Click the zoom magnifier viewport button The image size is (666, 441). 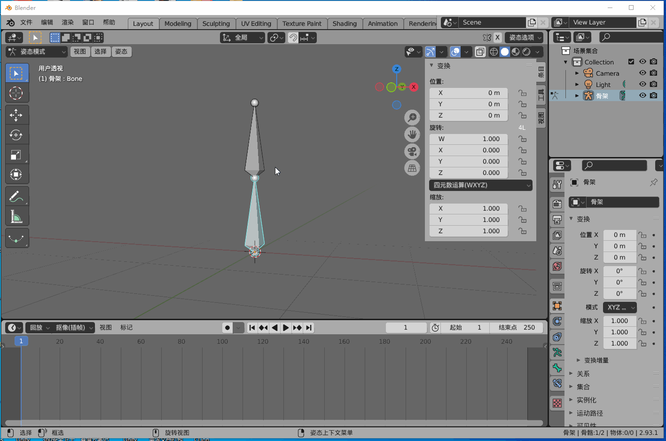coord(412,118)
